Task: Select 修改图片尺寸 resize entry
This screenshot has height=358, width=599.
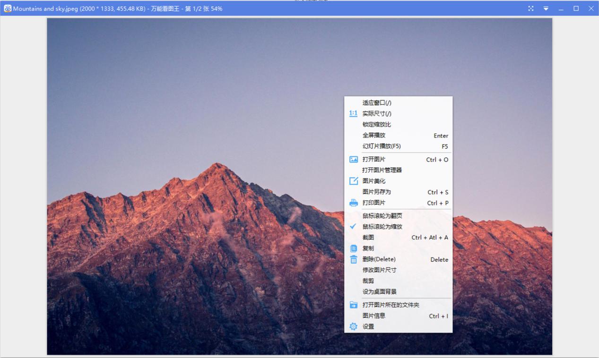Action: point(398,270)
